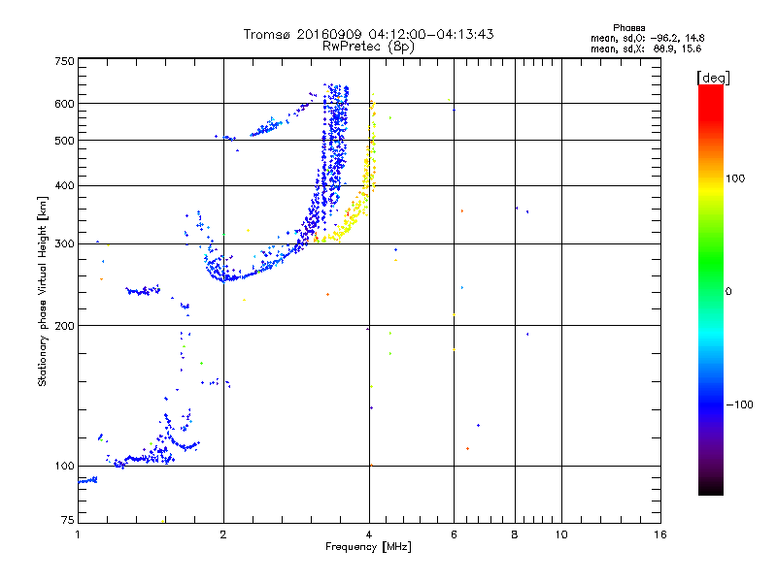Click the x-axis tick label '6'
This screenshot has width=777, height=582.
pyautogui.click(x=454, y=534)
